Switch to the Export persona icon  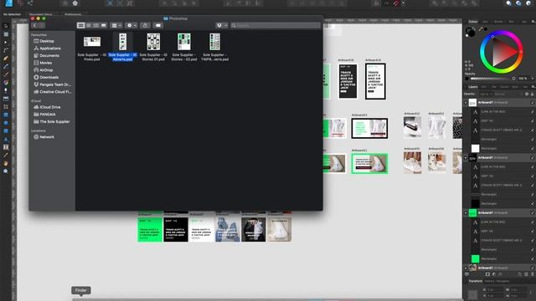(x=30, y=3)
